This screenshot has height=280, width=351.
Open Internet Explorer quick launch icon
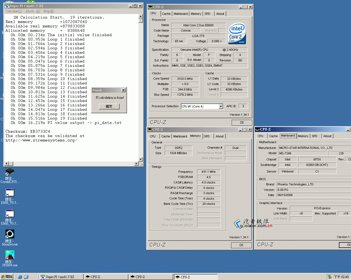pyautogui.click(x=20, y=277)
